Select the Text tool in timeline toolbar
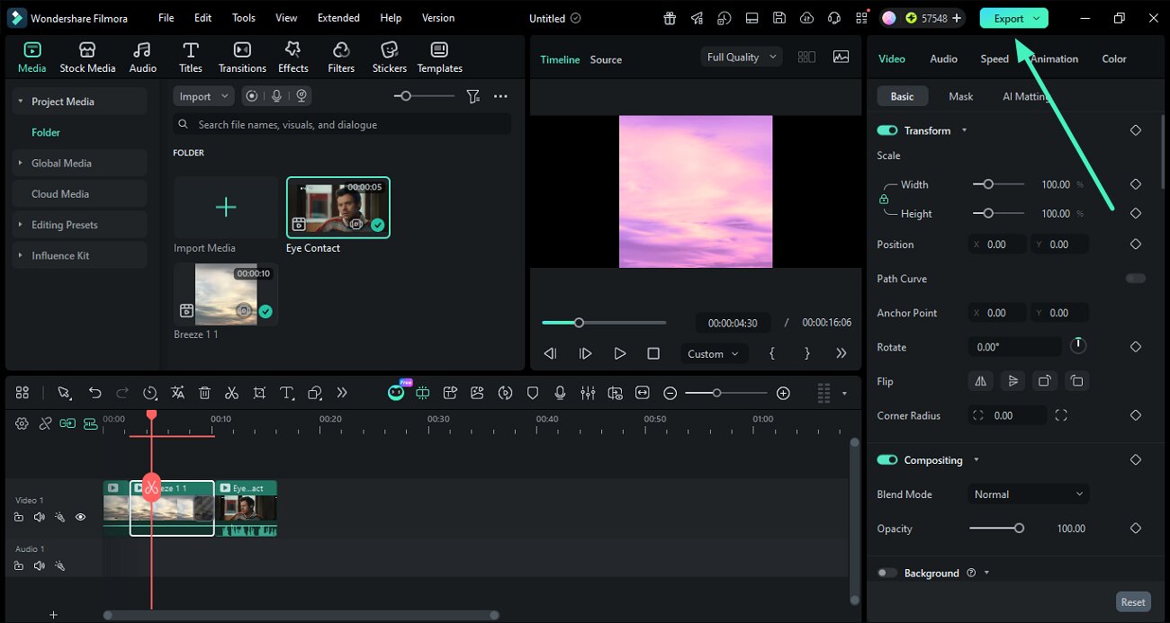Screen dimensions: 1170x623 287,393
